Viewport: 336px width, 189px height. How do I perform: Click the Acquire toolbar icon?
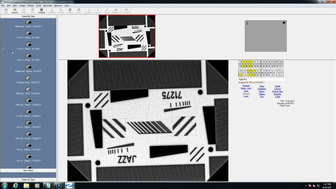click(15, 11)
